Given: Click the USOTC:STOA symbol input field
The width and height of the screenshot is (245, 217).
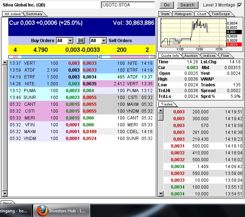Looking at the screenshot, I should [128, 5].
